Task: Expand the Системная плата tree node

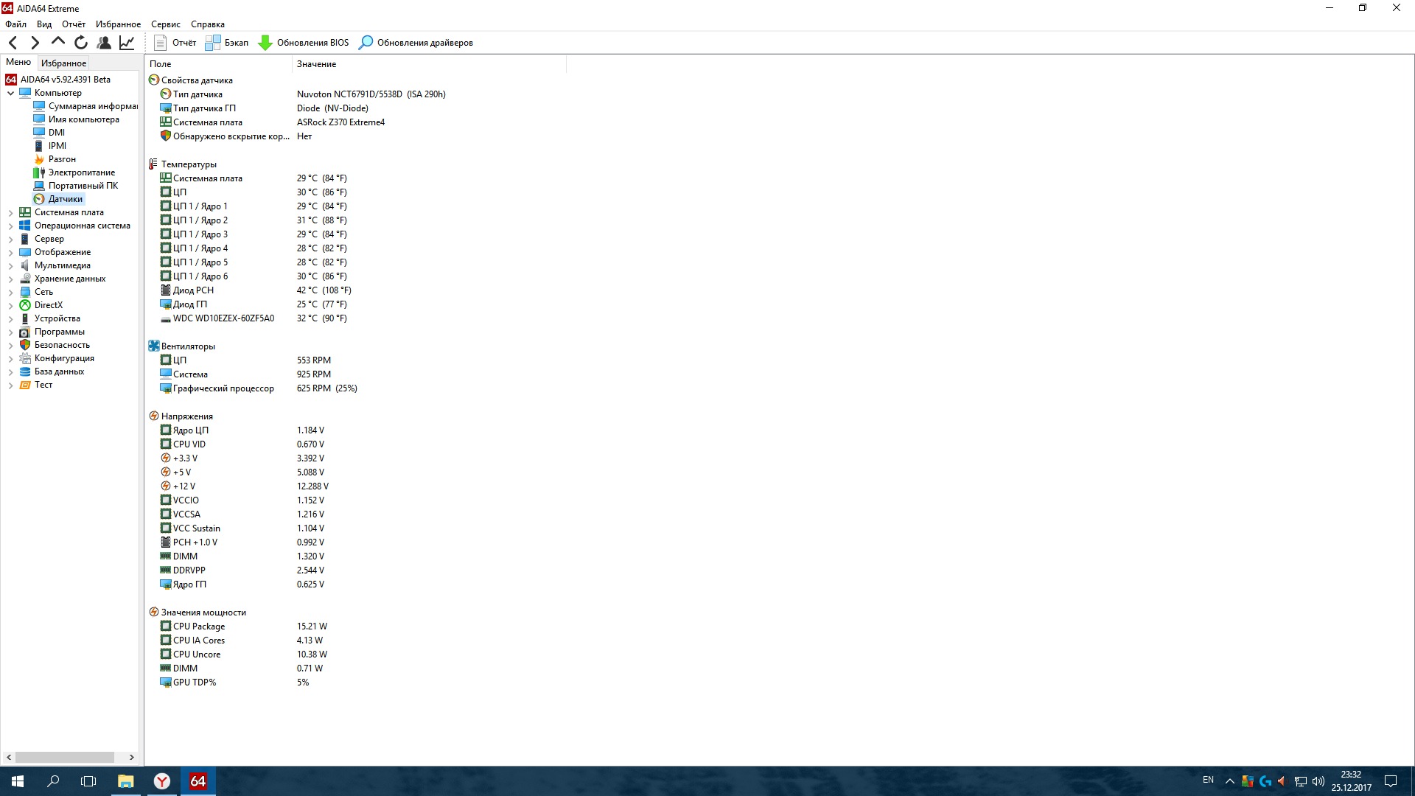Action: click(10, 212)
